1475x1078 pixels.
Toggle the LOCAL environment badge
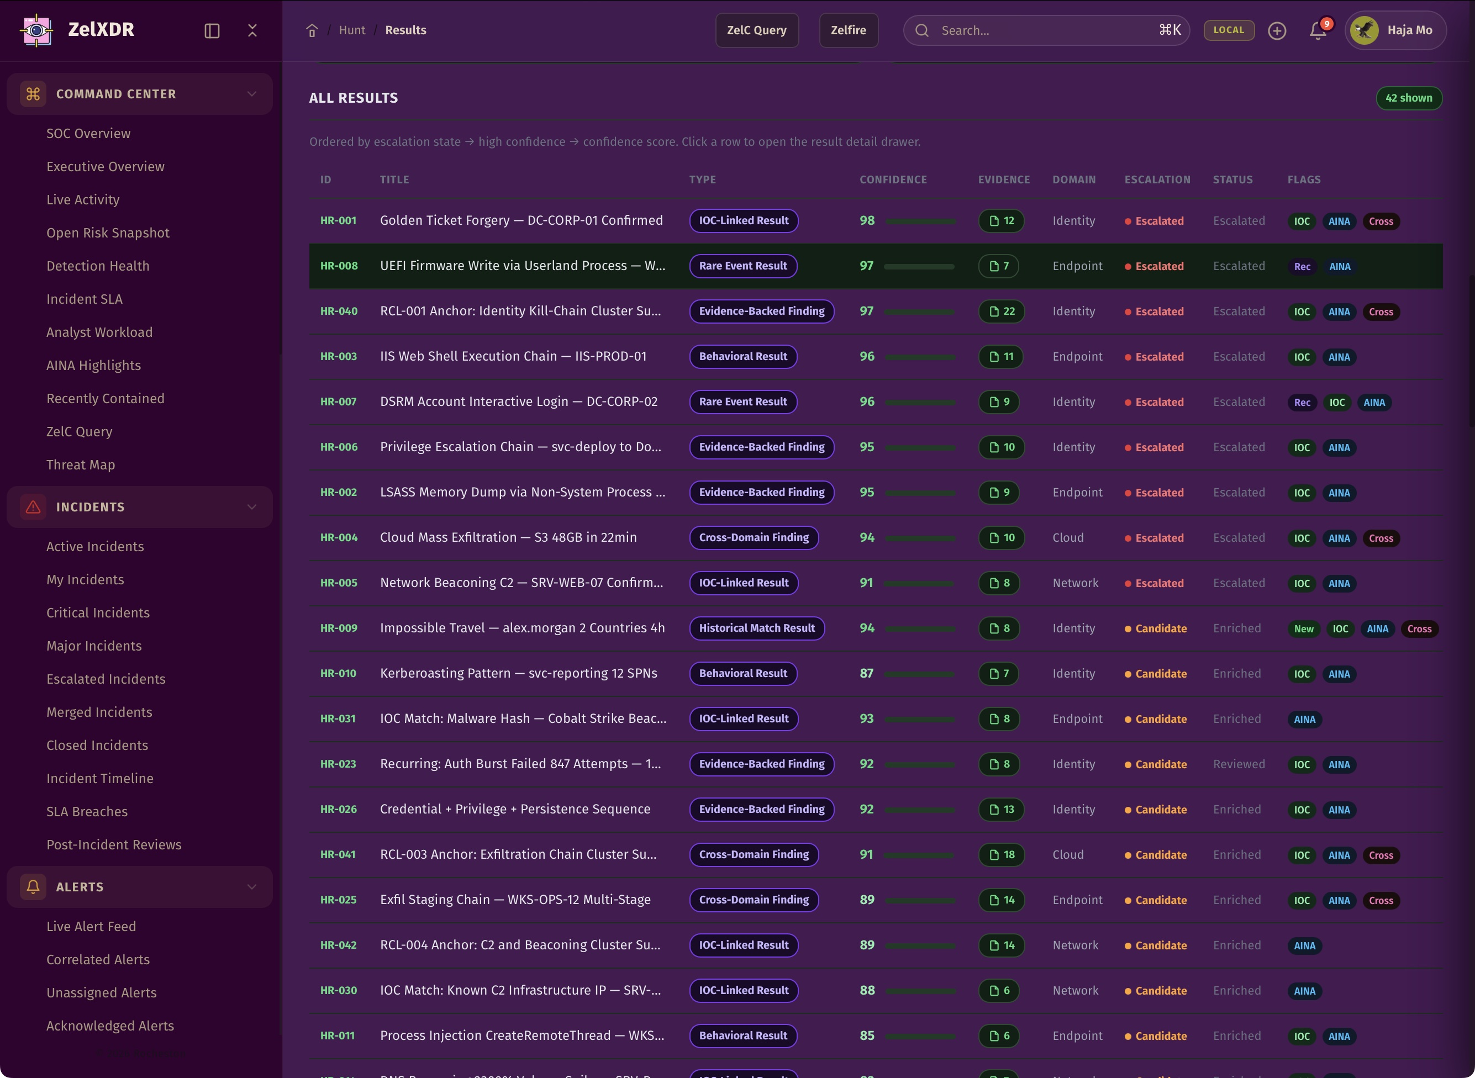coord(1228,30)
